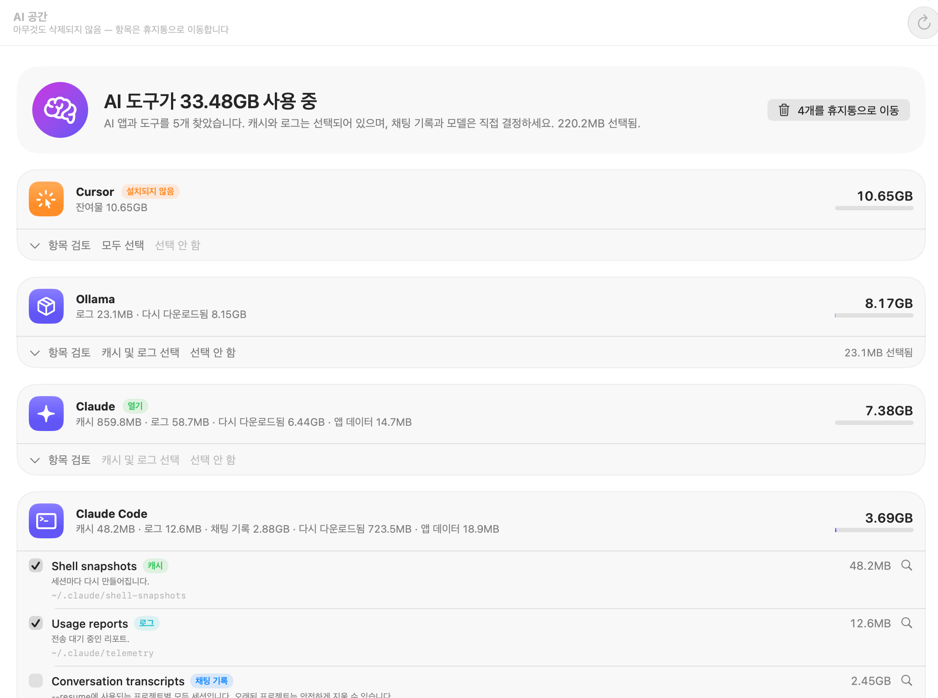The width and height of the screenshot is (938, 698).
Task: Click the Claude sparkle icon
Action: (46, 414)
